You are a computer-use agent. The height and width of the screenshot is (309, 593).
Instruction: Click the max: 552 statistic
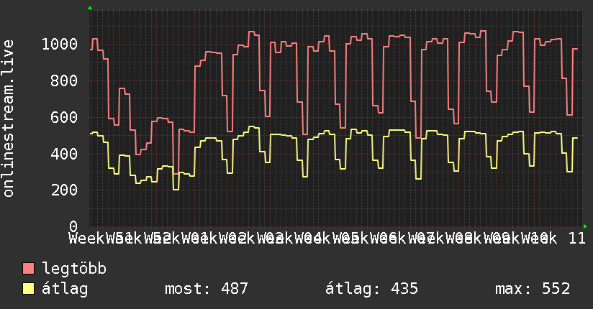(533, 289)
